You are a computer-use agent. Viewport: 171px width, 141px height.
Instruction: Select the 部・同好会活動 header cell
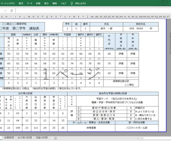click(x=137, y=122)
